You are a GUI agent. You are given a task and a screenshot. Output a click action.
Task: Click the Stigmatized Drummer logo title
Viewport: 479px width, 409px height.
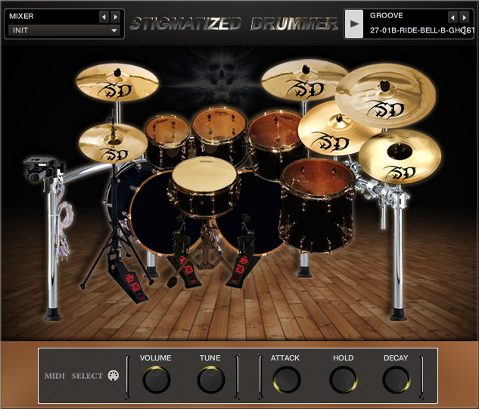(x=234, y=23)
